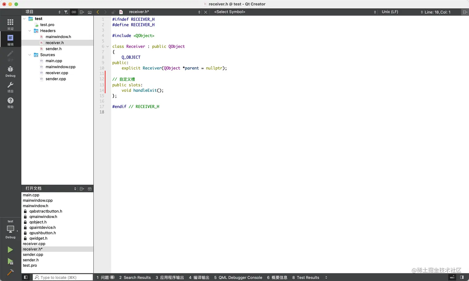
Task: Collapse the Sources folder
Action: click(30, 55)
